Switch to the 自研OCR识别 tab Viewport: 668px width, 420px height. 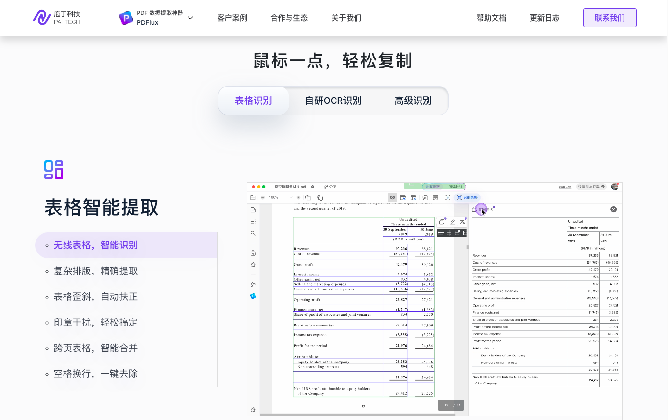(x=333, y=101)
